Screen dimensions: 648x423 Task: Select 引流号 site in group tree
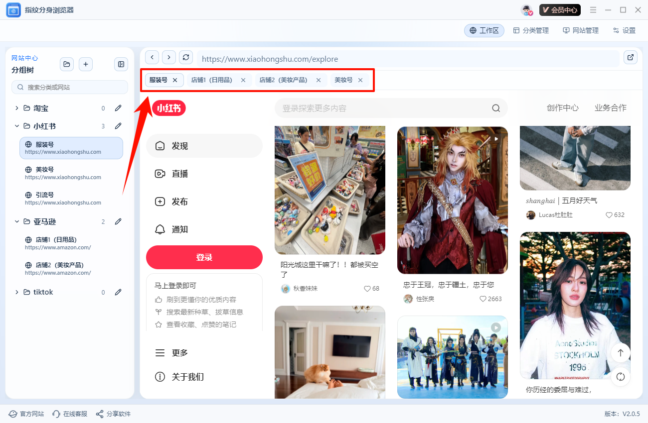pyautogui.click(x=71, y=199)
